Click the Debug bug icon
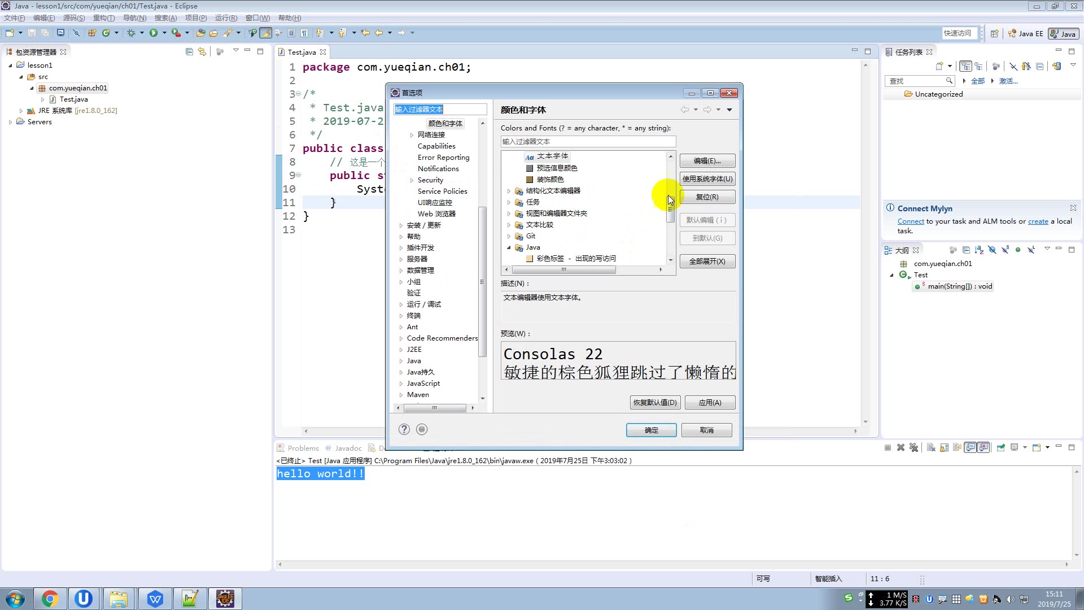 coord(131,33)
